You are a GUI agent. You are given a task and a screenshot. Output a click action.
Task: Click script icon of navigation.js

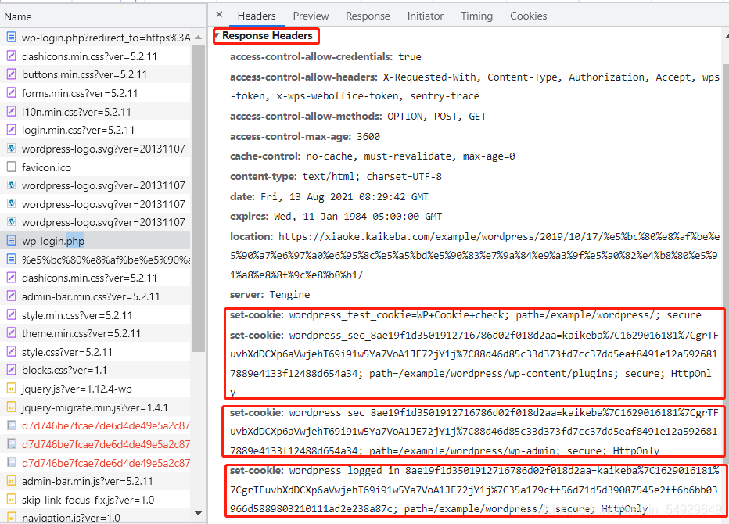coord(11,517)
